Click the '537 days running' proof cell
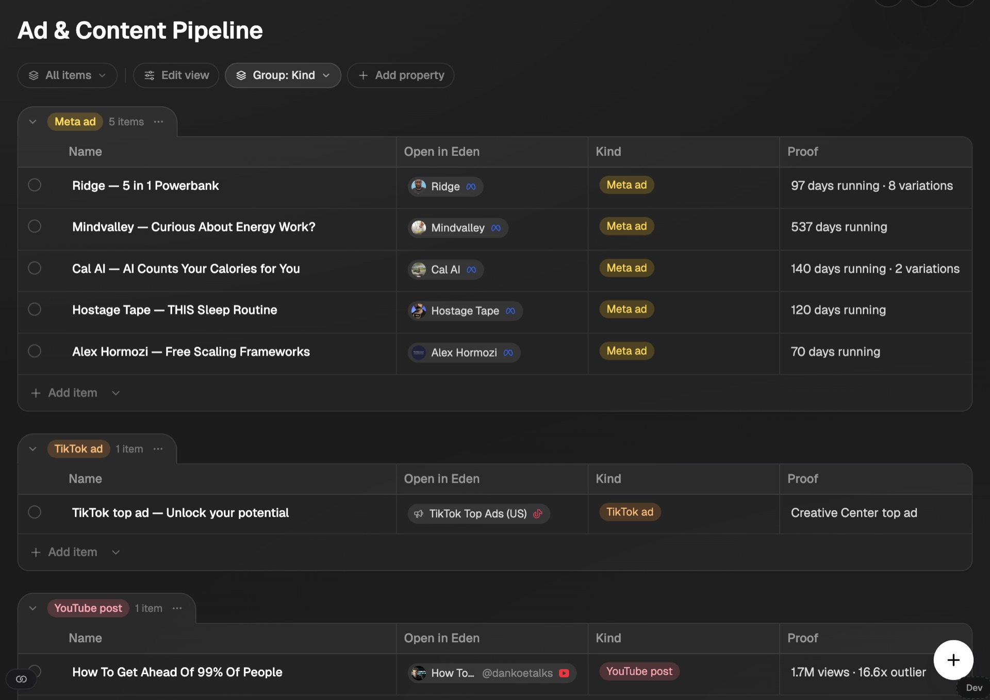Screen dimensions: 990x700 tap(839, 227)
